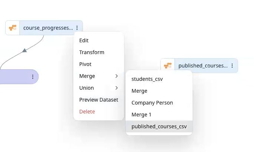Click the S3 icon on published_courses node
Screen dimensions: 254x152
coord(168,66)
